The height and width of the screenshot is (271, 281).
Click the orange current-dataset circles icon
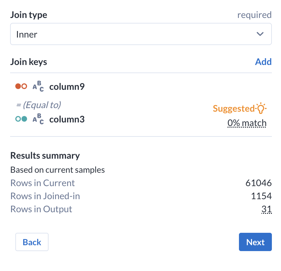(21, 87)
